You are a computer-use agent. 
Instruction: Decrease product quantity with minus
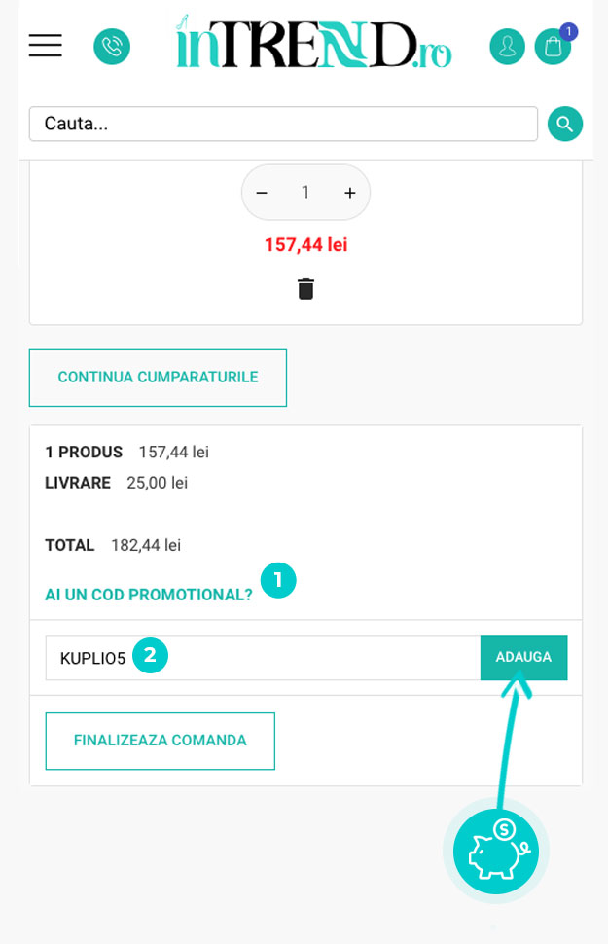coord(262,193)
